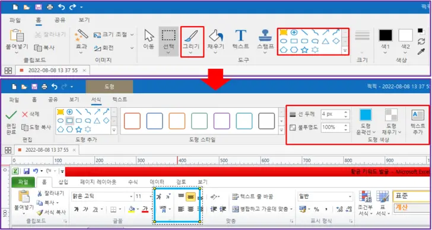The width and height of the screenshot is (432, 230).
Task: Expand the 색1 color dropdown
Action: (x=385, y=53)
